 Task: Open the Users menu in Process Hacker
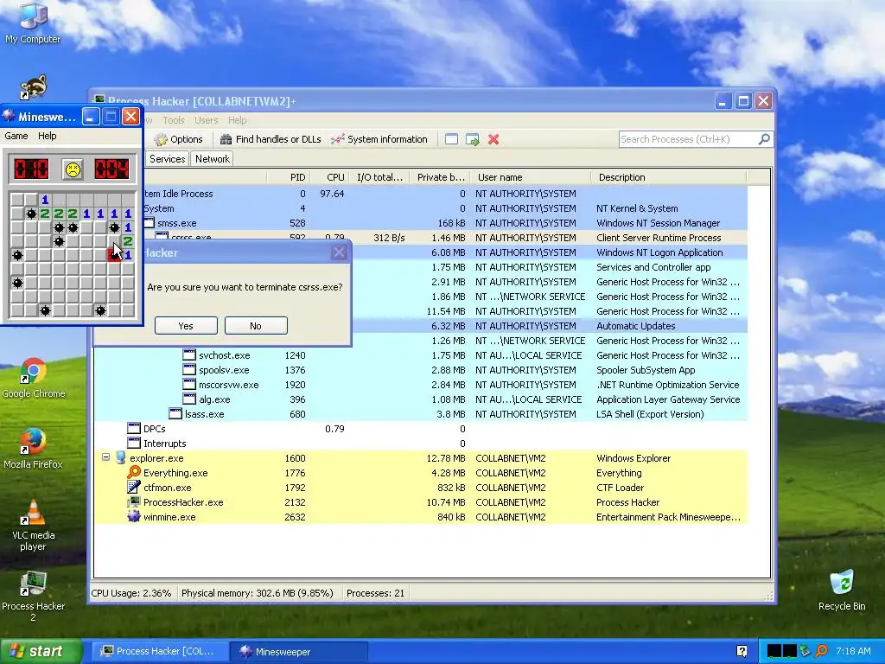(x=206, y=120)
